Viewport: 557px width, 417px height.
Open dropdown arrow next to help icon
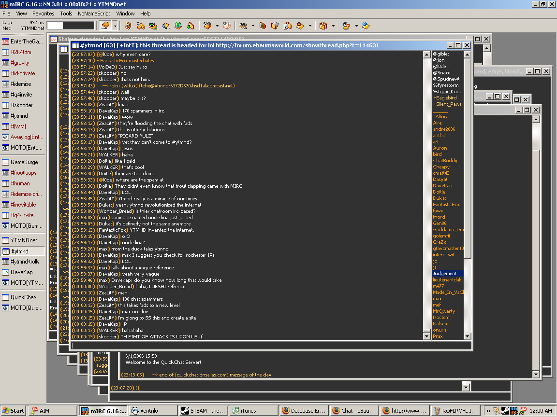tap(356, 26)
